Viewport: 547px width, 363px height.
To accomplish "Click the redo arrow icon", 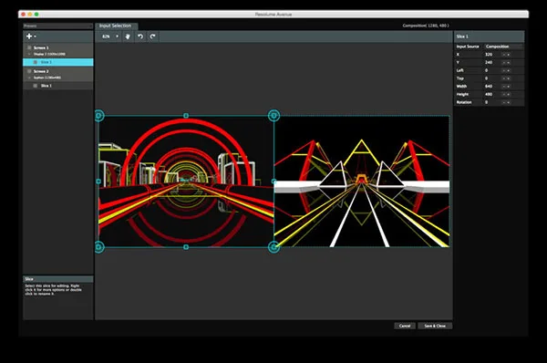I will click(152, 36).
